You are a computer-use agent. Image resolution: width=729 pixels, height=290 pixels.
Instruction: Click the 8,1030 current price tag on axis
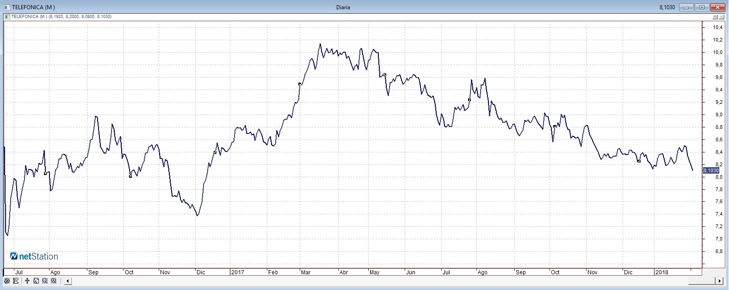click(711, 170)
